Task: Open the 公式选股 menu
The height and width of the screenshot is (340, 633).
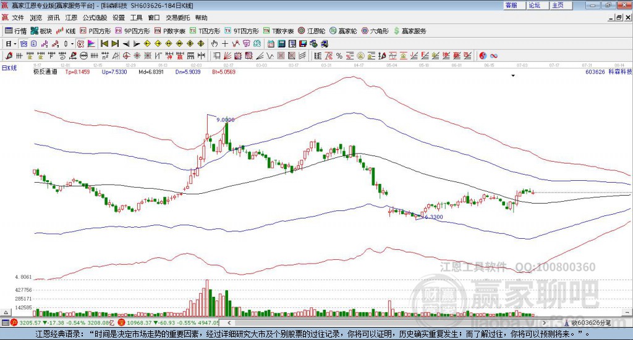Action: [95, 18]
